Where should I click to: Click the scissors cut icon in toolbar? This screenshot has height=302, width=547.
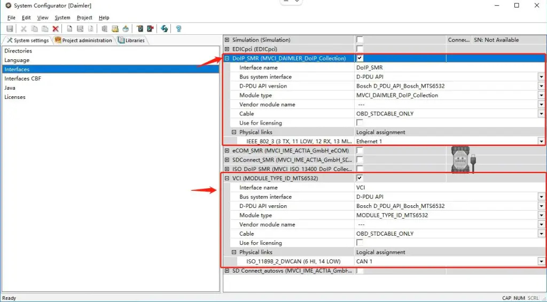coord(24,29)
